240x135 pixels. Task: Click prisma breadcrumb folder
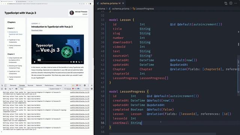pyautogui.click(x=101, y=9)
